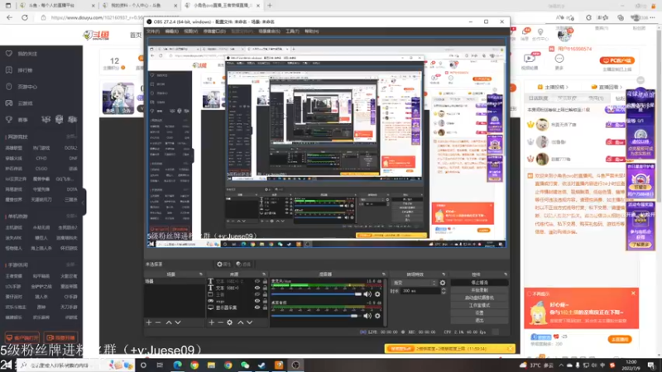Switch to the first Douyu browser tab
The image size is (662, 372).
pyautogui.click(x=55, y=6)
